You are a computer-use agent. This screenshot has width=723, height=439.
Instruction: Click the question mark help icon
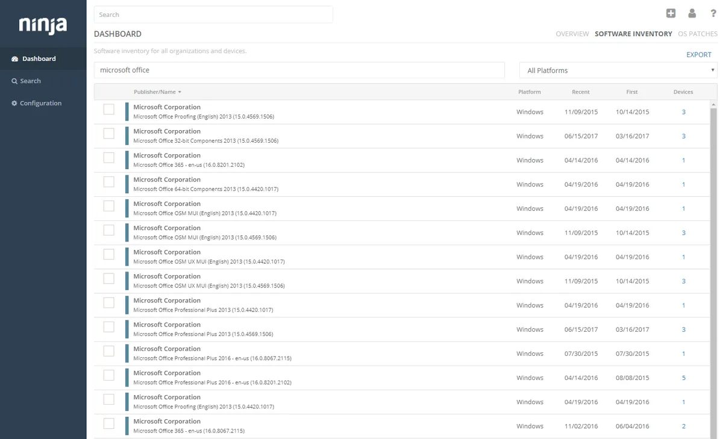713,13
